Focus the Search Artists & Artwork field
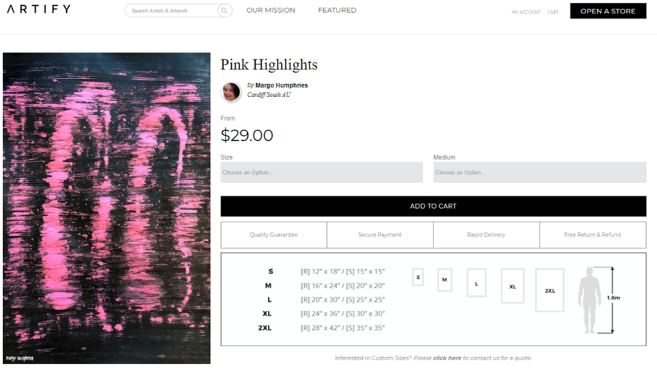The image size is (657, 368). [172, 11]
